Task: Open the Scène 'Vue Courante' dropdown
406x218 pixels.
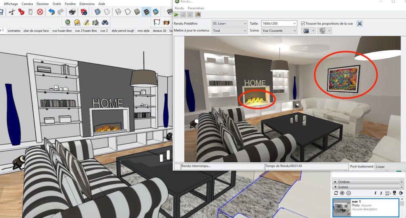Action: click(279, 30)
